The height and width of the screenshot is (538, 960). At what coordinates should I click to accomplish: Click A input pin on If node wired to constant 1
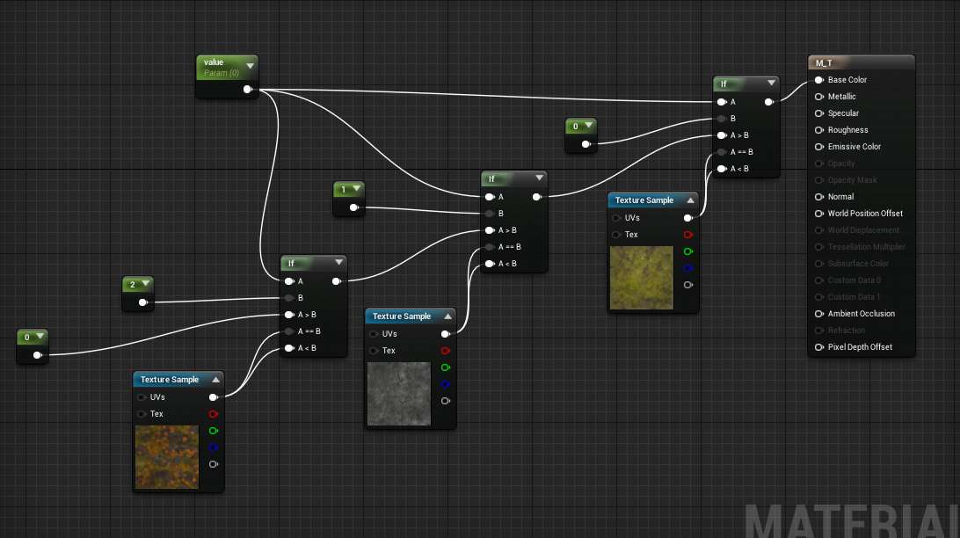[x=490, y=197]
